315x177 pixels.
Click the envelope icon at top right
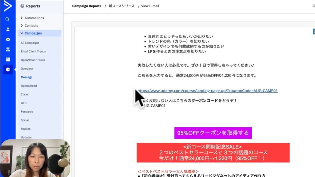click(x=313, y=6)
